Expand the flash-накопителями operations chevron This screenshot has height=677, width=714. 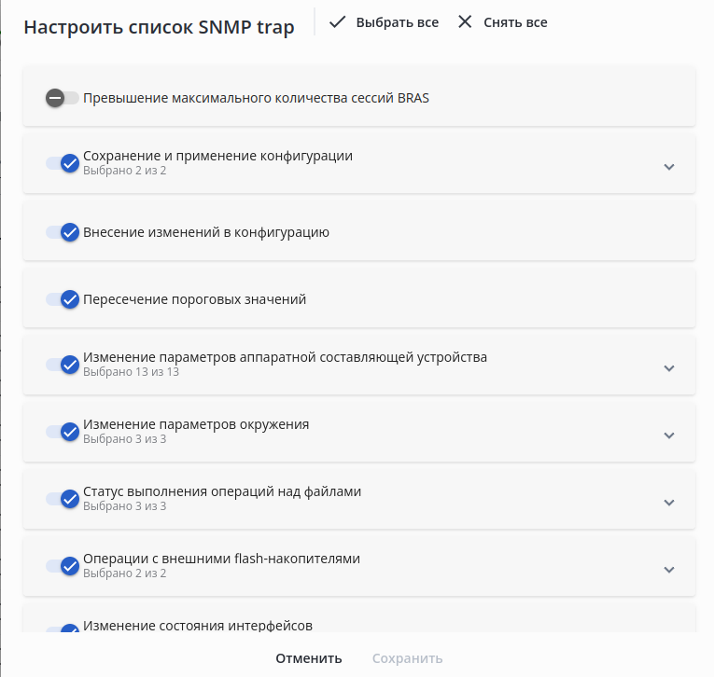tap(668, 570)
